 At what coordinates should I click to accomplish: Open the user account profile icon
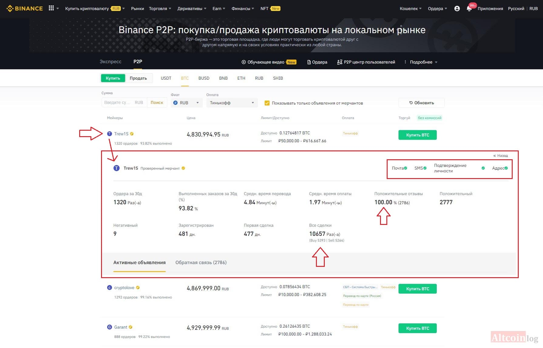coord(457,9)
